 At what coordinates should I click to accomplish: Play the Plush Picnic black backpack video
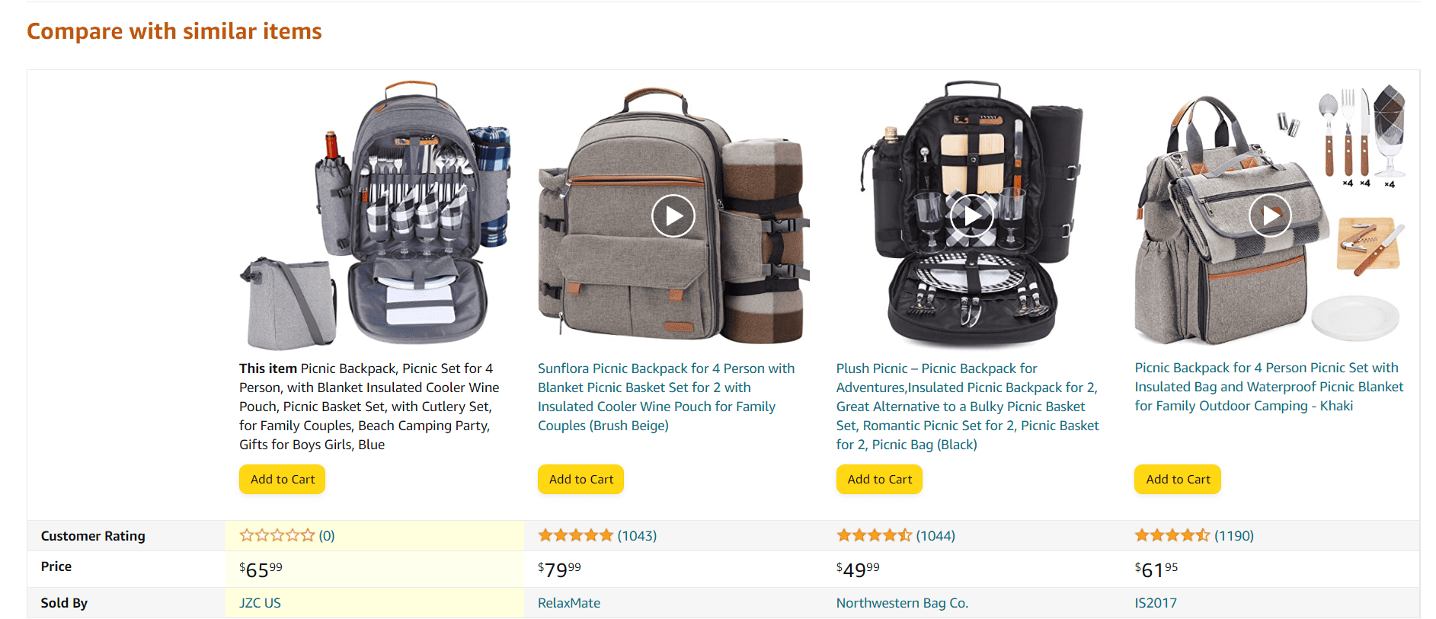coord(971,215)
